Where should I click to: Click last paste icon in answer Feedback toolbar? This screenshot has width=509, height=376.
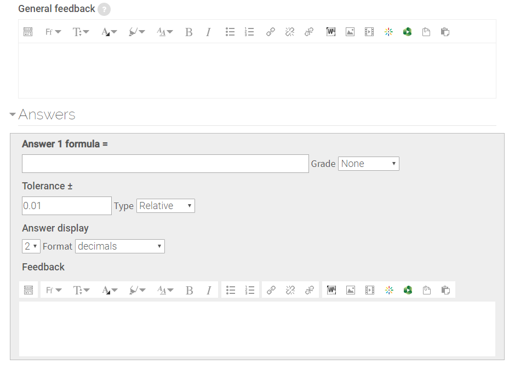[445, 290]
